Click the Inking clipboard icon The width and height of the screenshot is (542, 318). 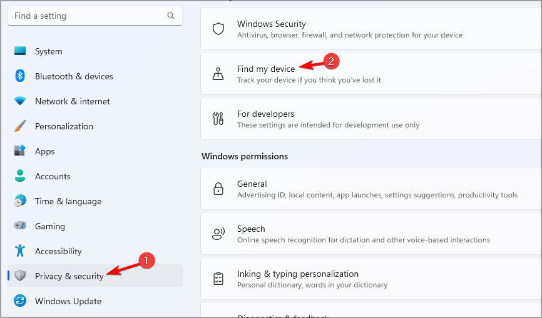pyautogui.click(x=218, y=279)
